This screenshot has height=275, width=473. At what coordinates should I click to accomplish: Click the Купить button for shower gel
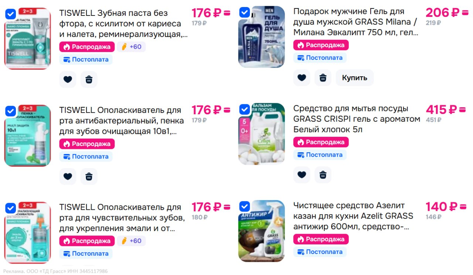(x=355, y=78)
